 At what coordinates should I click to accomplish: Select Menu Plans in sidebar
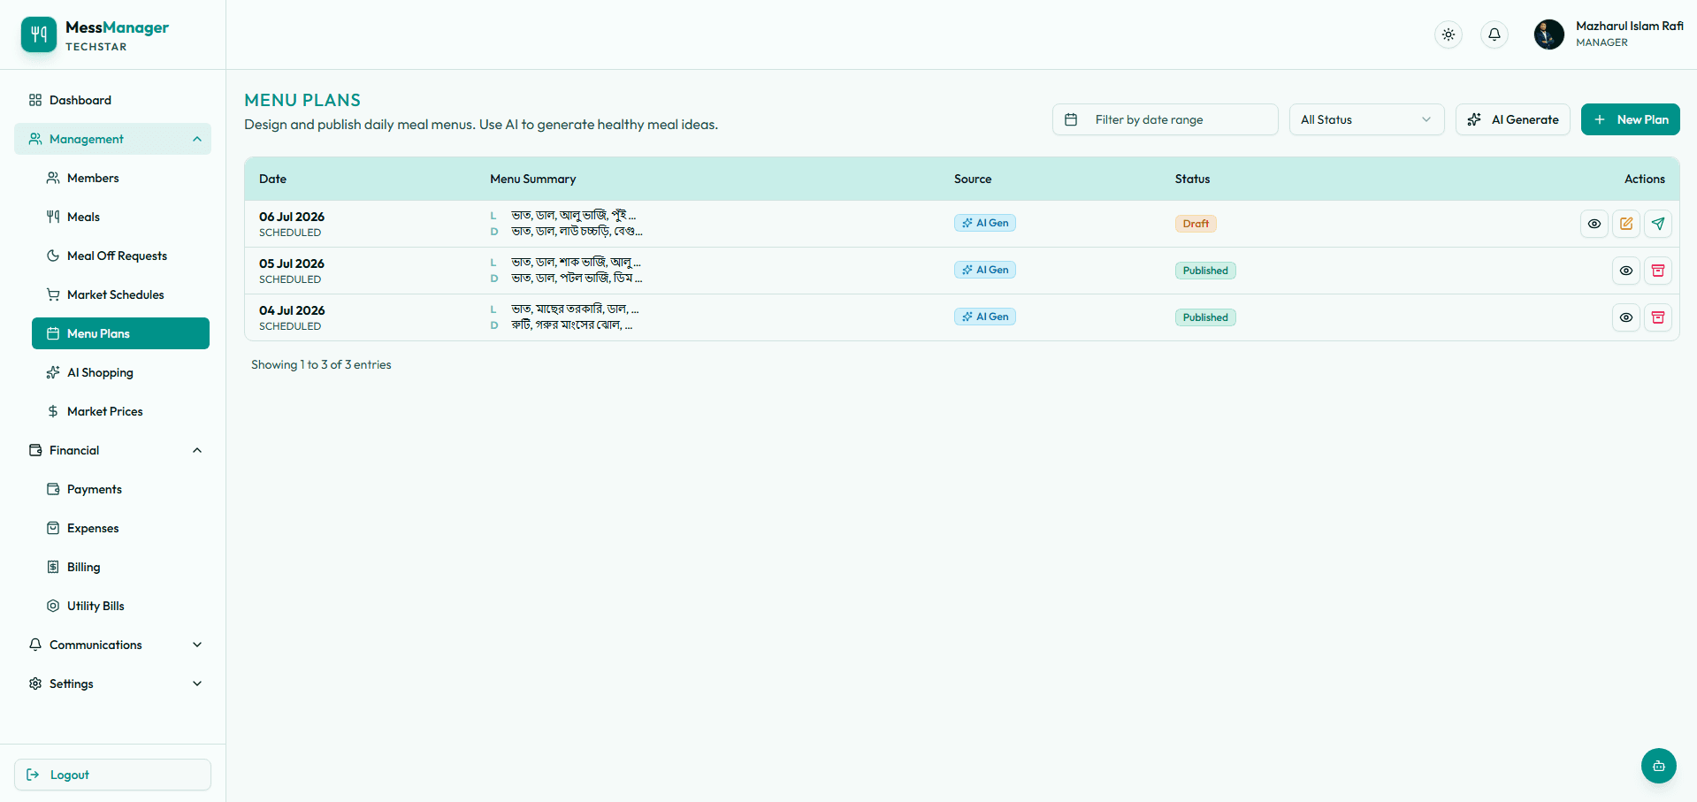pos(120,333)
